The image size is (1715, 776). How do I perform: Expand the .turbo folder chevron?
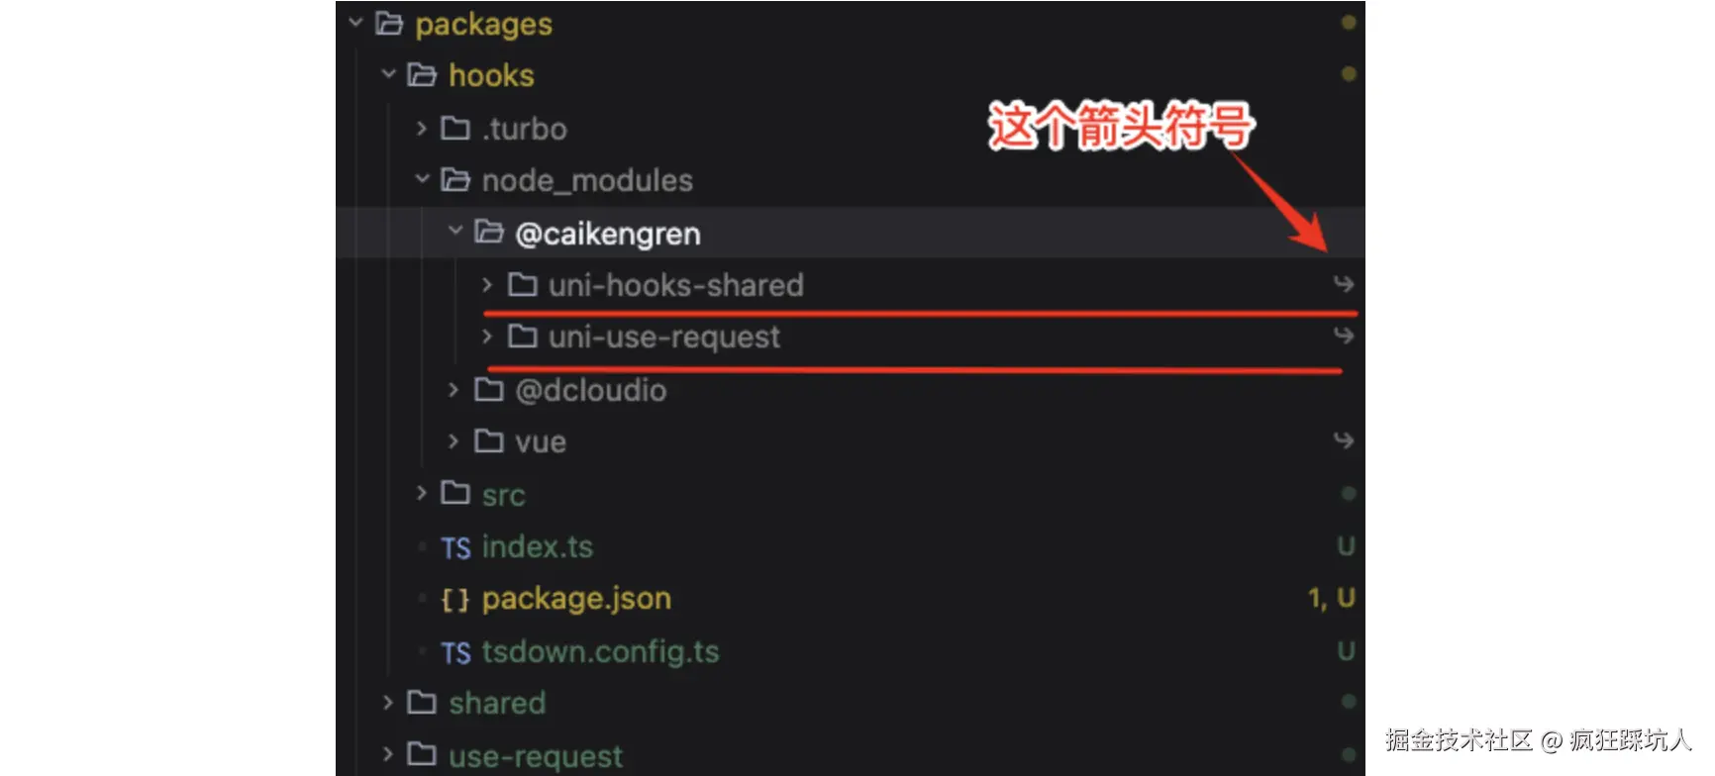point(422,128)
